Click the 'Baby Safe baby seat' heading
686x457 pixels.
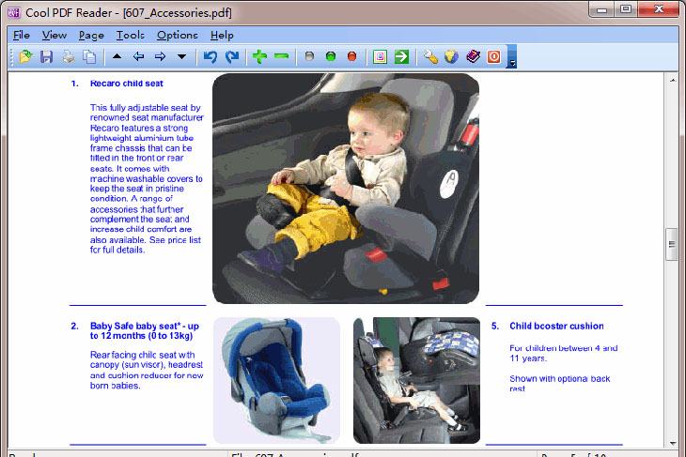coord(145,330)
